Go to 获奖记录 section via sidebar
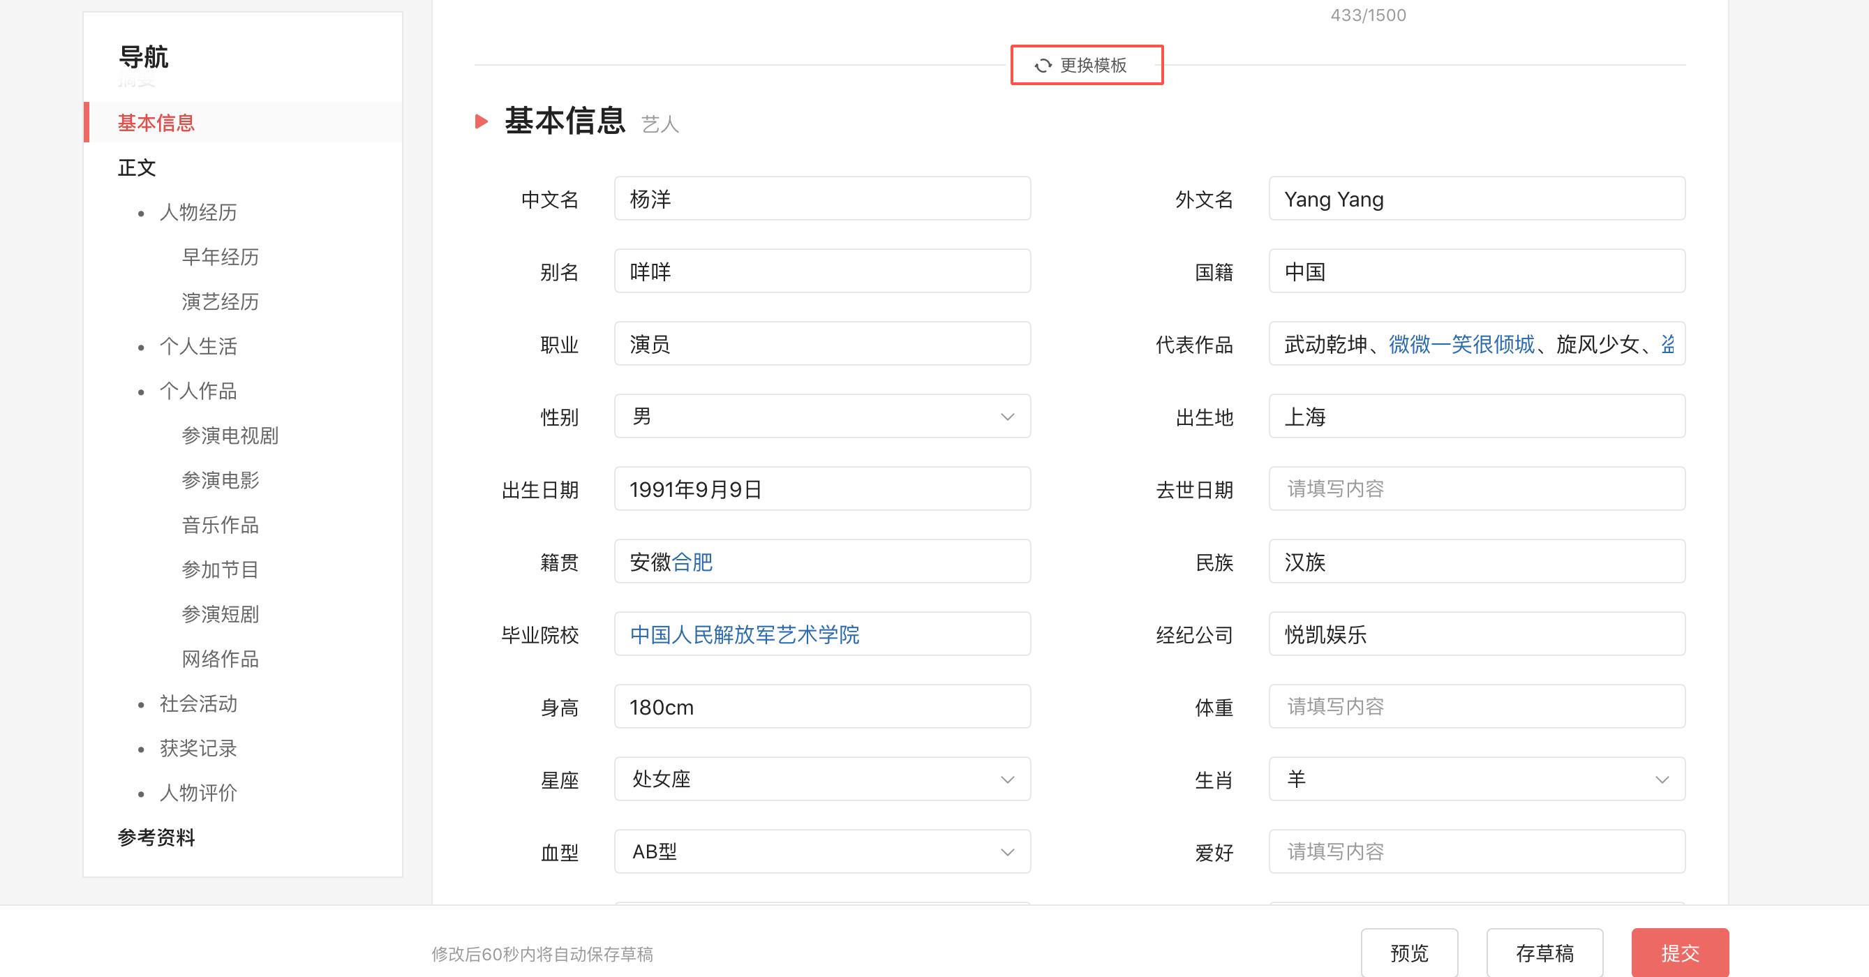Viewport: 1869px width, 977px height. point(198,749)
